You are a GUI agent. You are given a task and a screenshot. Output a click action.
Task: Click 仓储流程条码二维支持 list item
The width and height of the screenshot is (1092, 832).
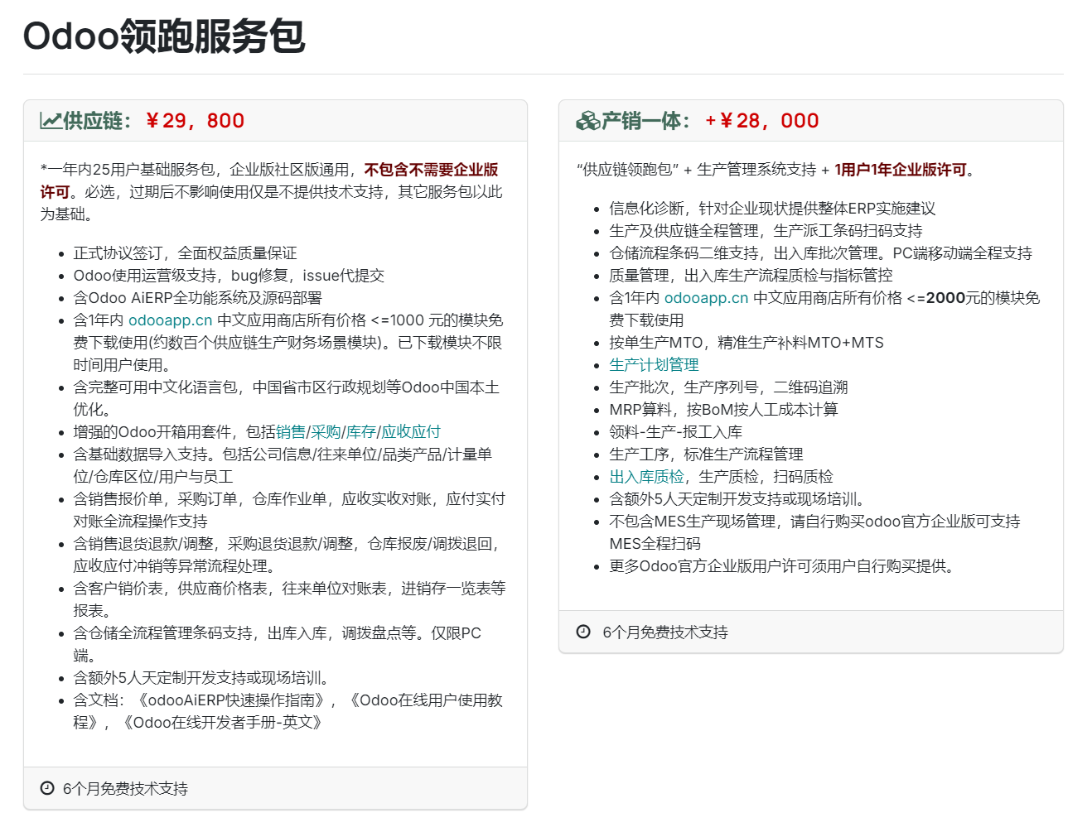click(820, 253)
